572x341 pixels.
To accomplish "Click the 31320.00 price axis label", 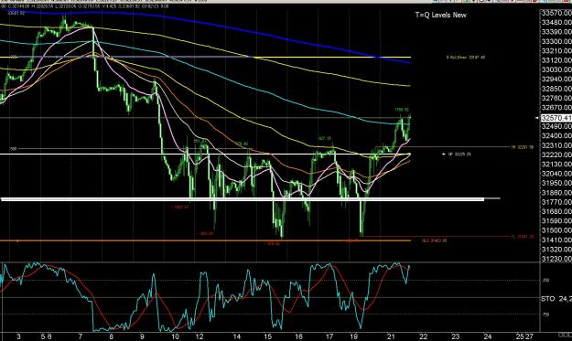I will tap(556, 250).
